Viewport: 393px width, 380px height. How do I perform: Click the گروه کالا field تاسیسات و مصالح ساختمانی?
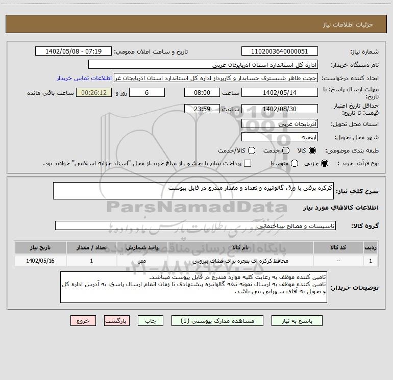pos(195,225)
